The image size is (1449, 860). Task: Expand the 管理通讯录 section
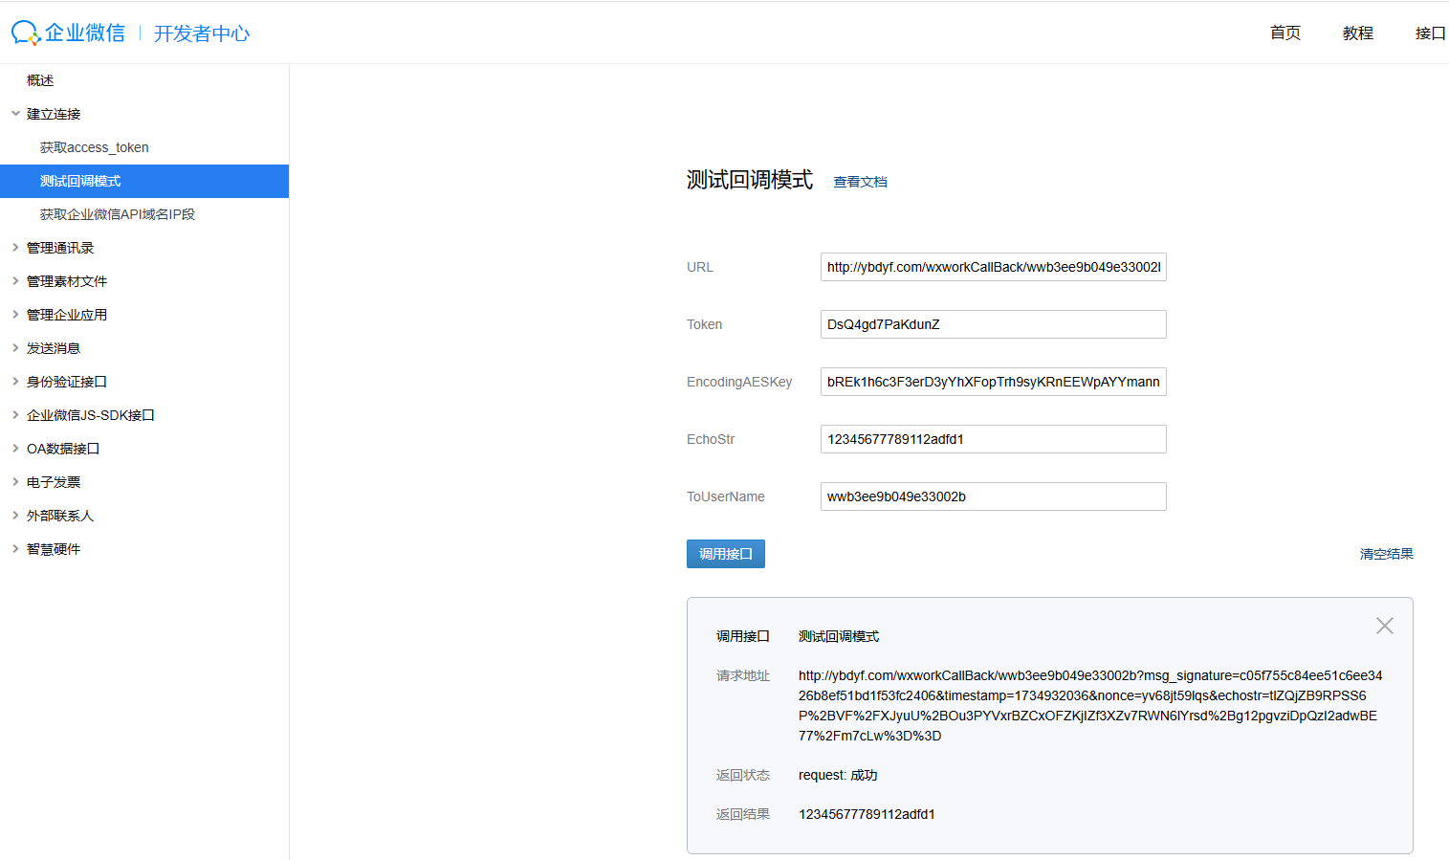coord(59,247)
